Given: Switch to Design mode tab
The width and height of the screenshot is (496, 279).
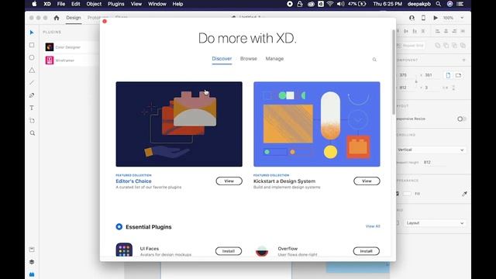Looking at the screenshot, I should pos(74,18).
